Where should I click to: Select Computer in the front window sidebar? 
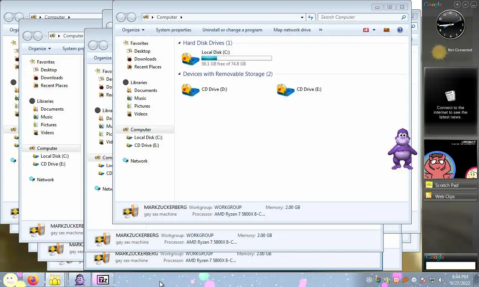pos(145,130)
